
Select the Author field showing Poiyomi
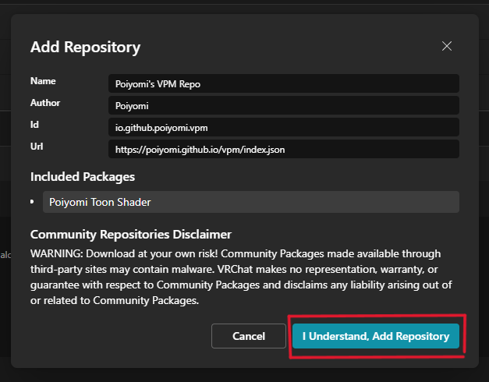283,105
